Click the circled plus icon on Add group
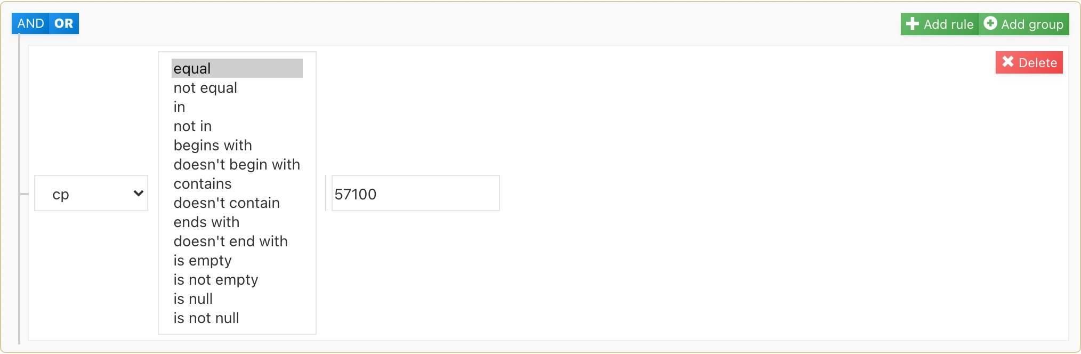 point(990,23)
